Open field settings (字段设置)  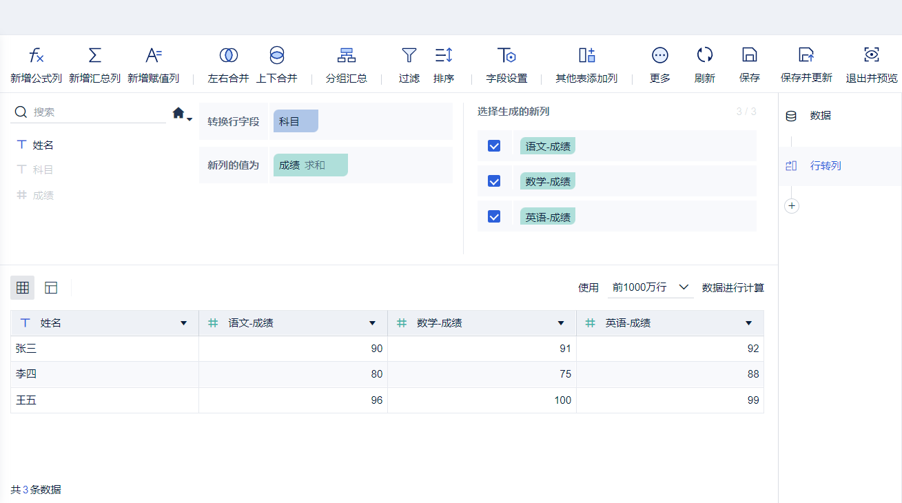[507, 65]
